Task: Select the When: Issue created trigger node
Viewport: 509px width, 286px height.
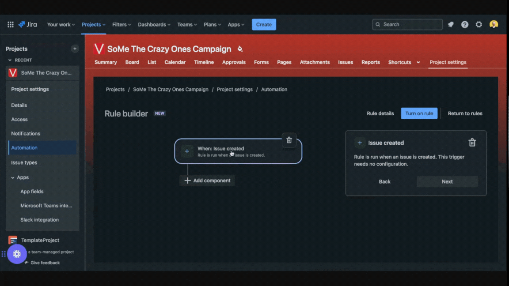Action: (x=238, y=151)
